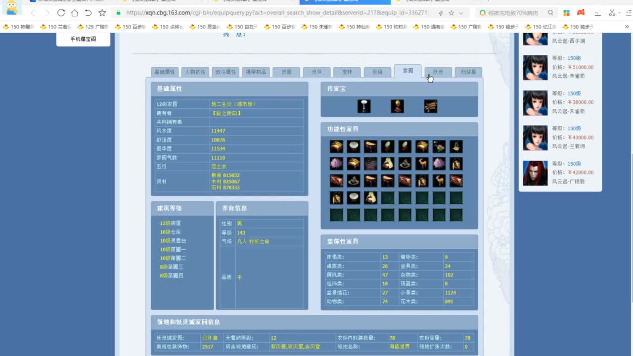Open the ¥51000.00 character thumbnail
The width and height of the screenshot is (633, 356).
point(536,67)
